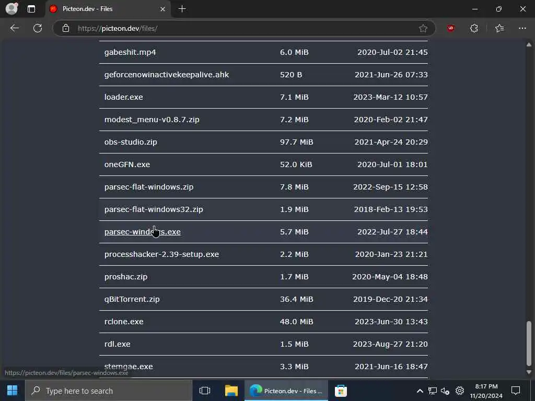This screenshot has height=401, width=535.
Task: Open the taskbar clock and date
Action: [486, 391]
